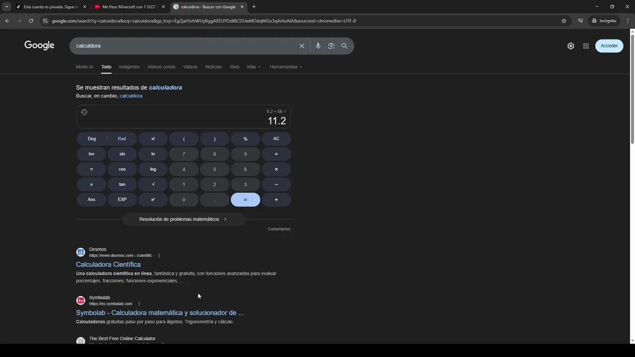
Task: Open calculator history icon
Action: (84, 112)
